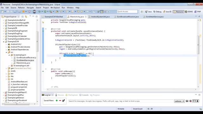
Task: Open the Android SDK Manager toolbar icon
Action: tap(29, 12)
